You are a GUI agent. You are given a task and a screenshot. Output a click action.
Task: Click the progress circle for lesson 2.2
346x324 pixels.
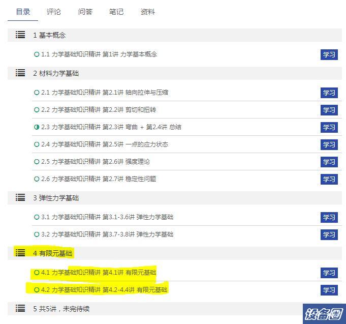click(37, 110)
